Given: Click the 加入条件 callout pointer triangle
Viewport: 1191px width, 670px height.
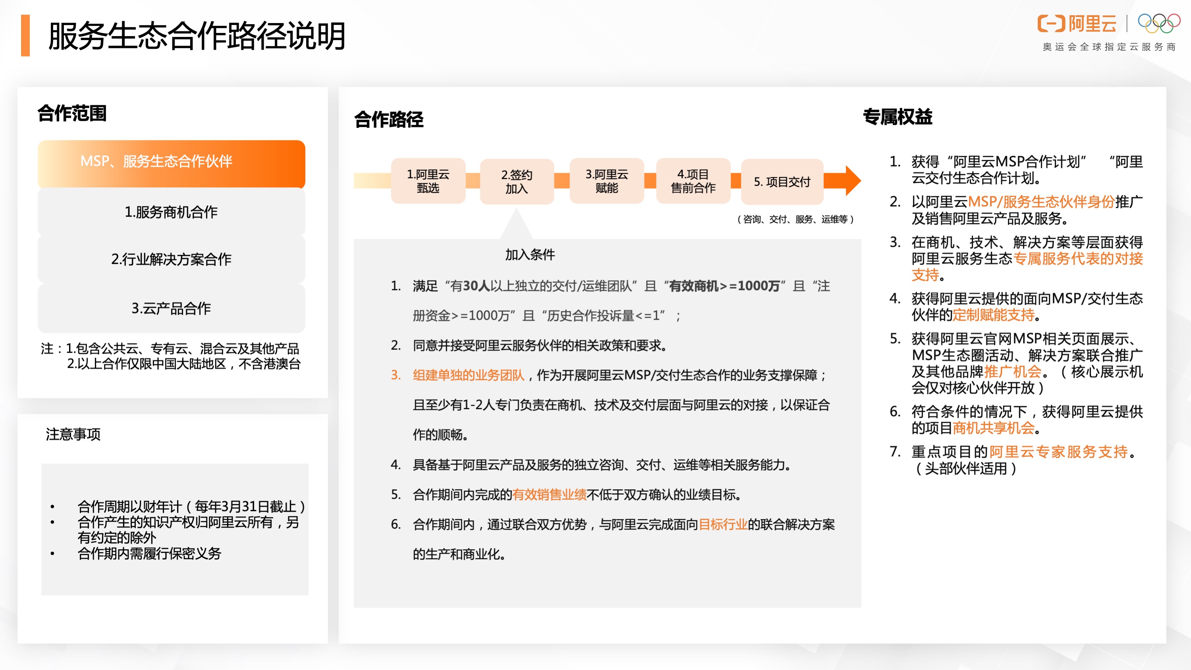Looking at the screenshot, I should (x=516, y=226).
